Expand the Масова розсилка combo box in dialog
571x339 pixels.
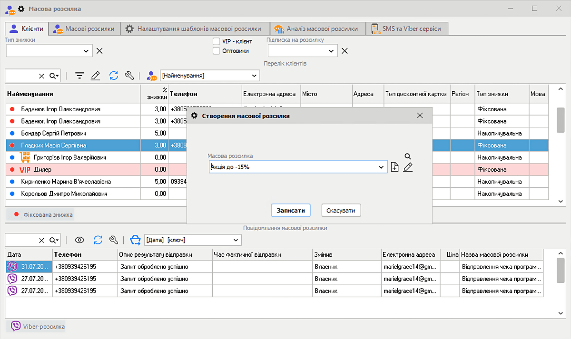coord(381,167)
